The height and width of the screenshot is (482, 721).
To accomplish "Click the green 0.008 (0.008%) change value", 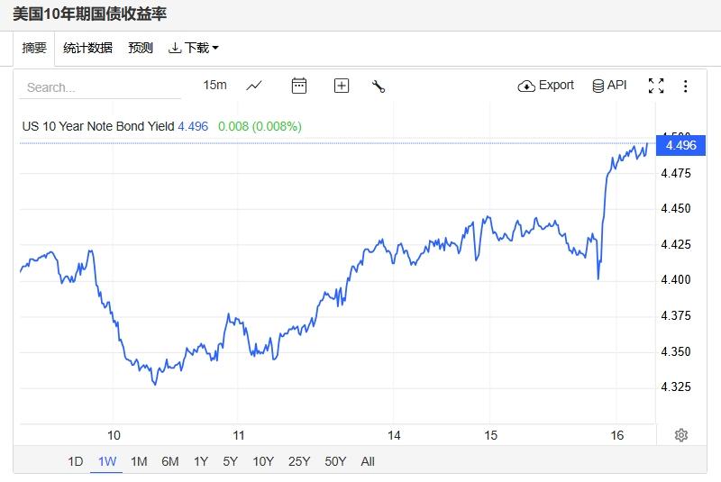I will click(x=260, y=126).
